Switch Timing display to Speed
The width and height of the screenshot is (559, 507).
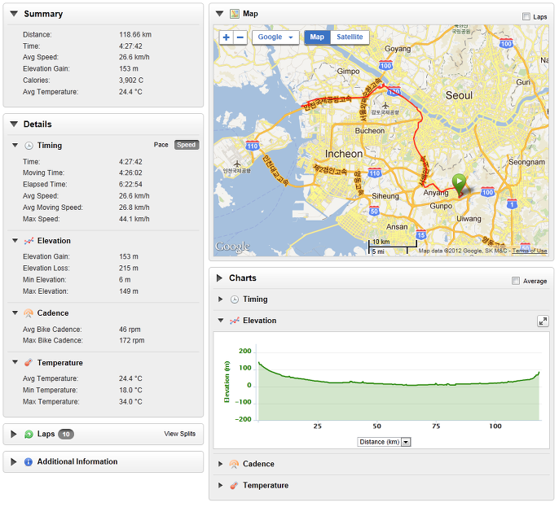point(186,145)
